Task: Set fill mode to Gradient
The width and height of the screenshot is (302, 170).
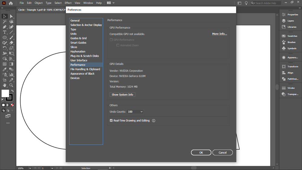Action: point(8,105)
